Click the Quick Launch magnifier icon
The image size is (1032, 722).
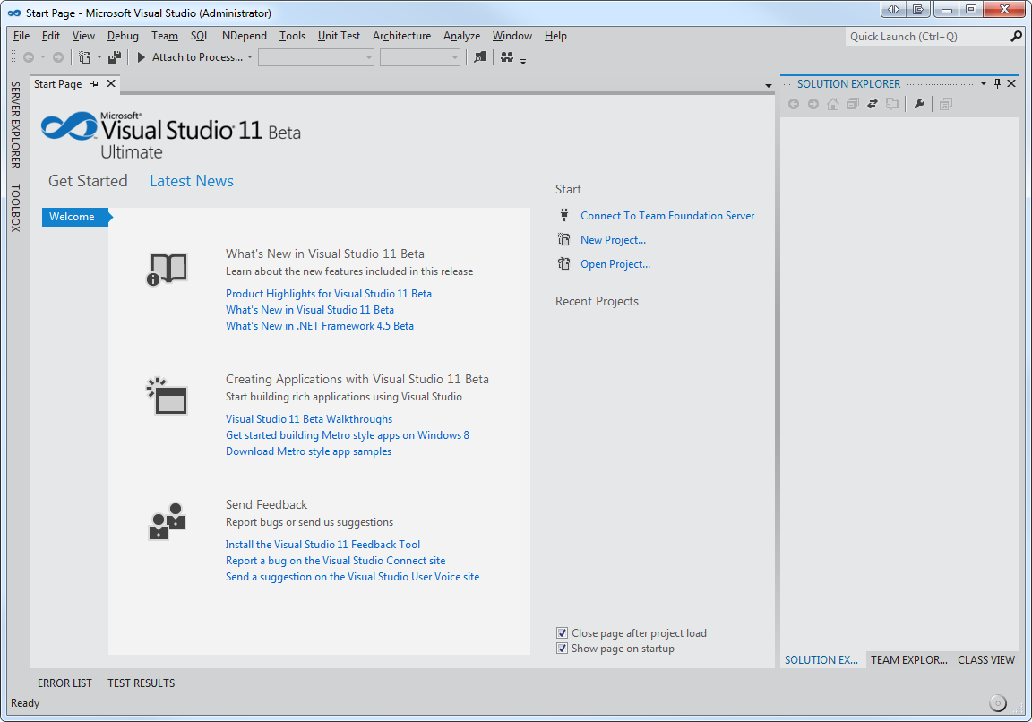[1016, 36]
